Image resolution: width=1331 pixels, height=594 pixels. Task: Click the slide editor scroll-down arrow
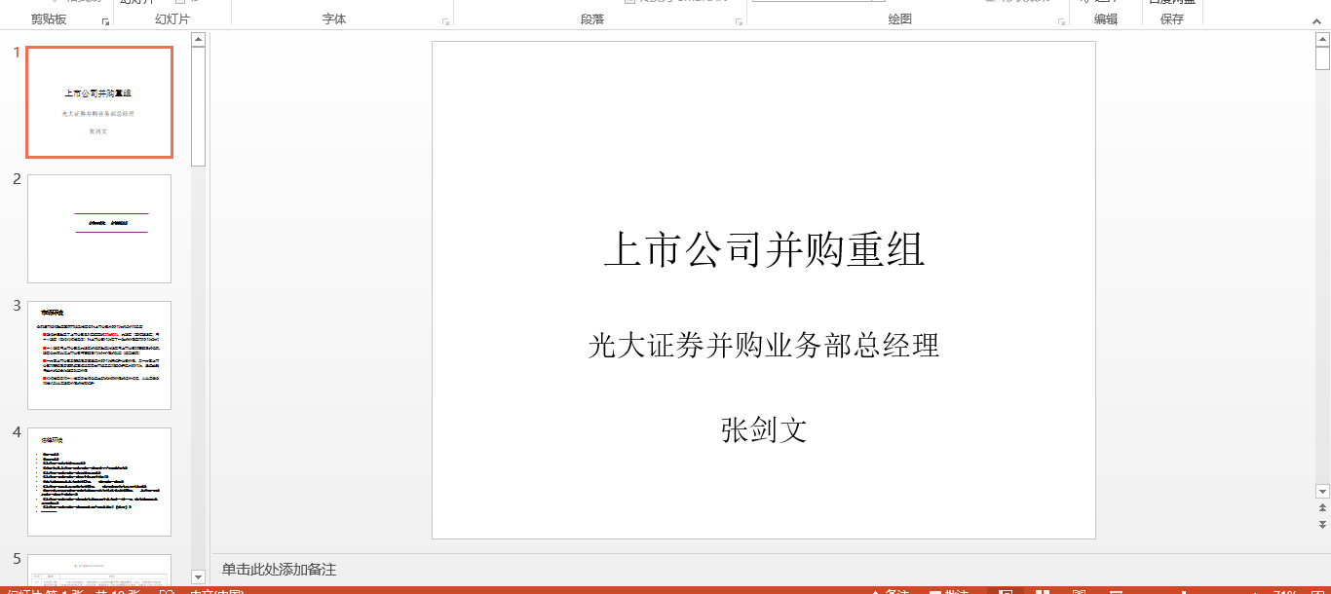[1322, 492]
